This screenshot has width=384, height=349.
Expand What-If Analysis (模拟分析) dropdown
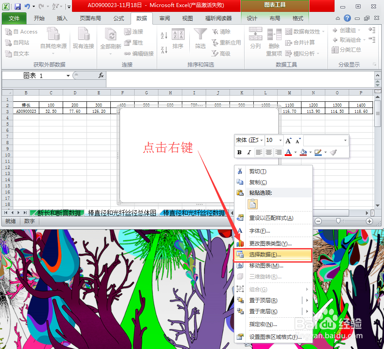pyautogui.click(x=318, y=54)
